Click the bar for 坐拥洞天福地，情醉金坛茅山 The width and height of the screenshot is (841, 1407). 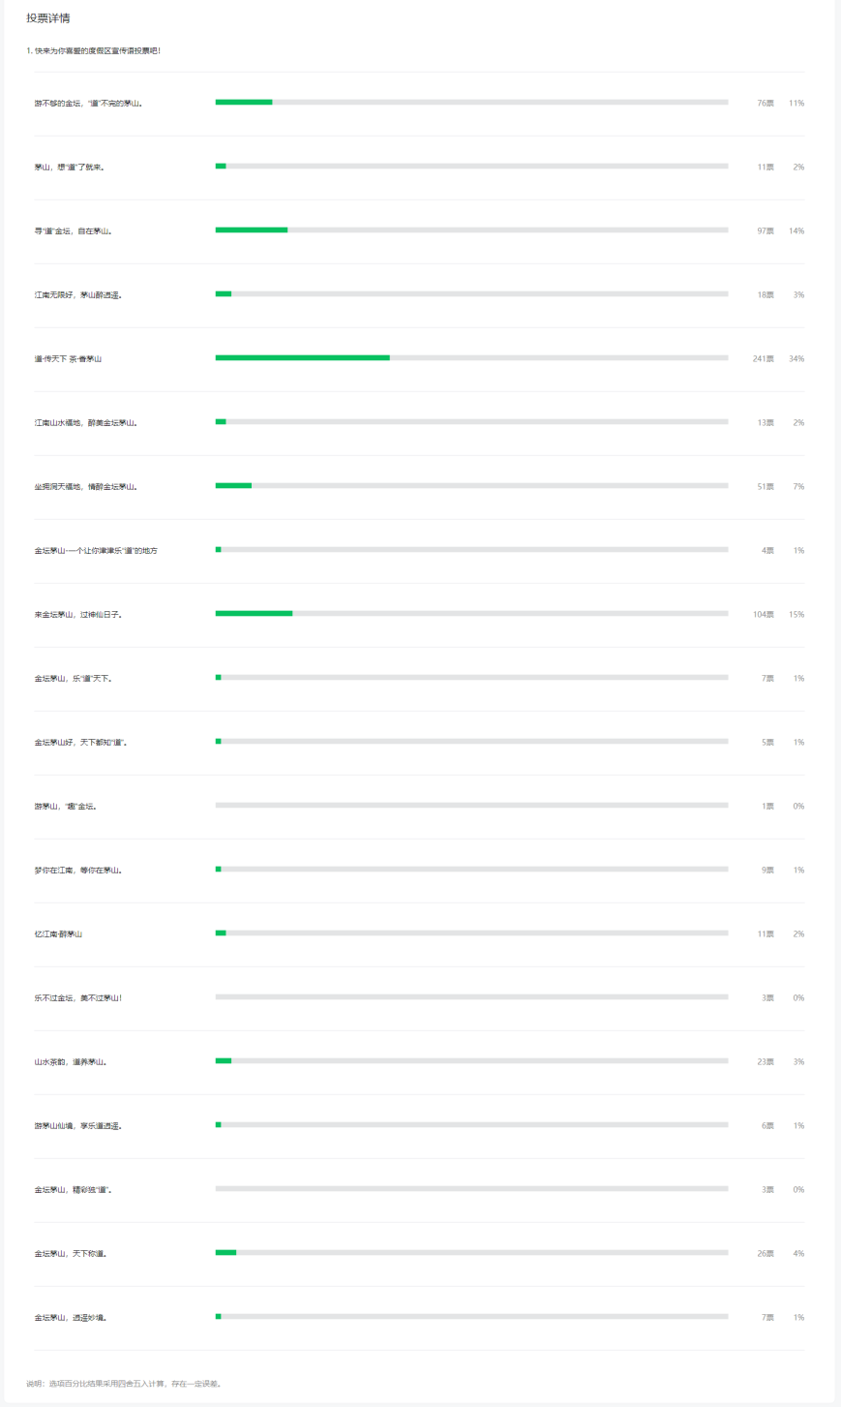click(x=471, y=485)
